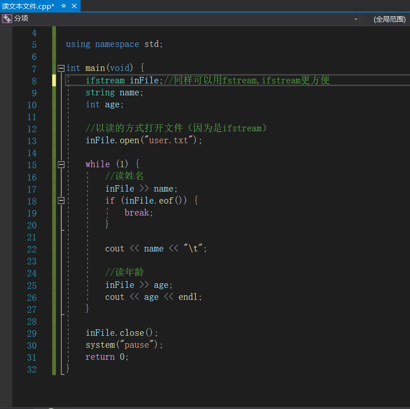Click the inFile.open("user.txt") statement

144,140
